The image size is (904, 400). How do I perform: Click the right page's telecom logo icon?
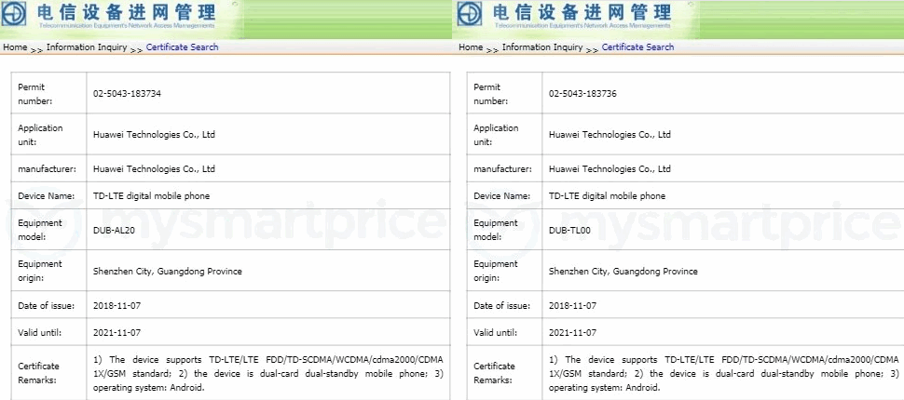pyautogui.click(x=470, y=14)
